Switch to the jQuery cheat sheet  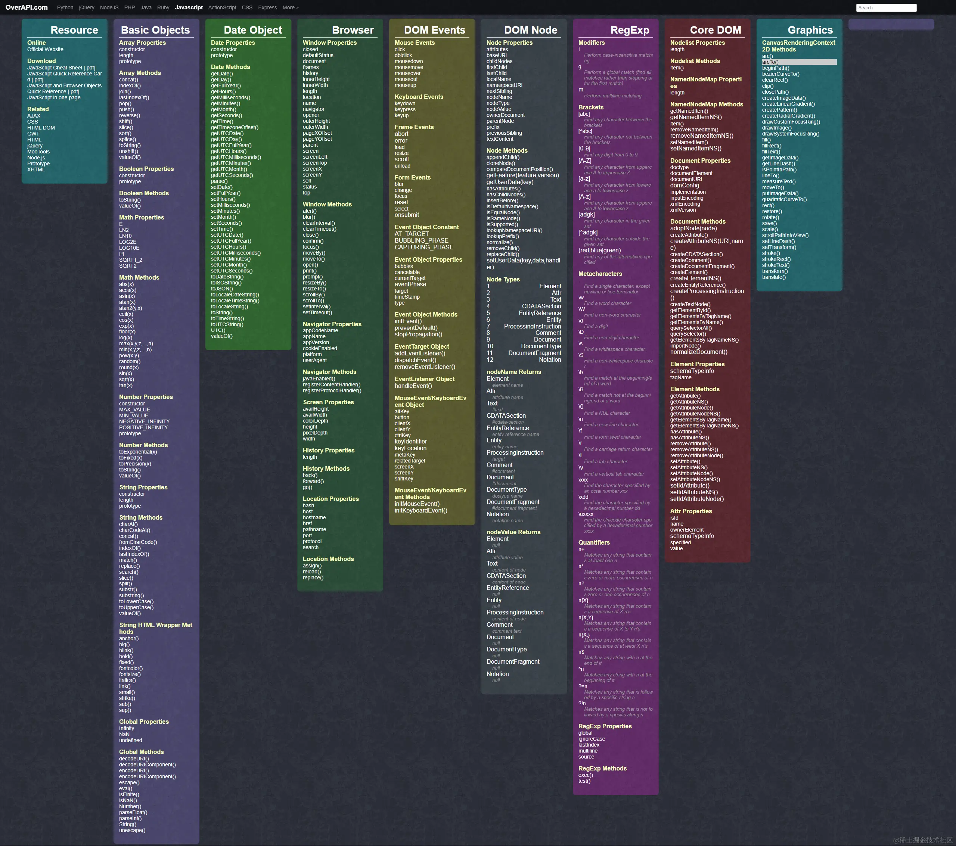click(87, 7)
